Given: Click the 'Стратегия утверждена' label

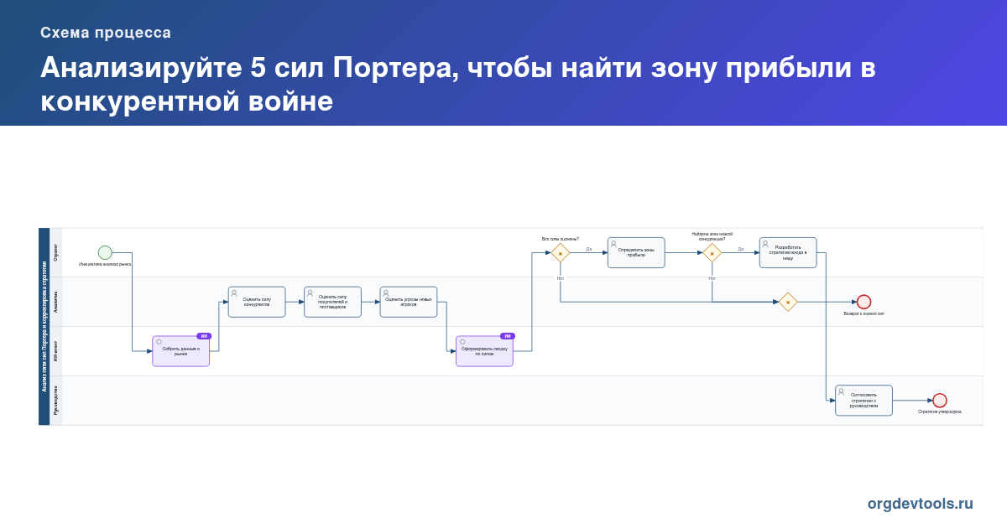Looking at the screenshot, I should (x=940, y=412).
